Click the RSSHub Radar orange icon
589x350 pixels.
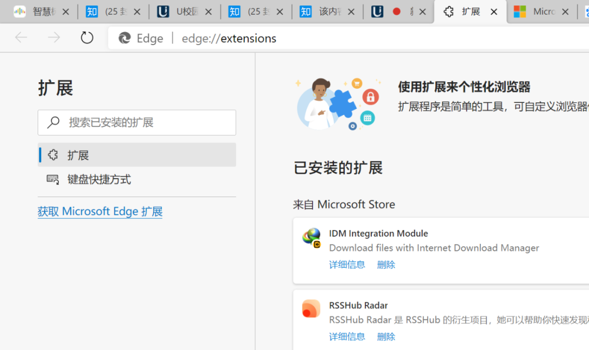coord(311,309)
